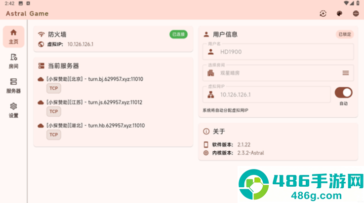Screen dimensions: 364x203
Task: Click the globe icon beside 虚拟IP
Action: [41, 44]
